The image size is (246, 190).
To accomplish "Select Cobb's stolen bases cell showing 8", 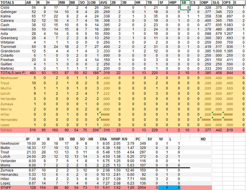I will 185,7.
